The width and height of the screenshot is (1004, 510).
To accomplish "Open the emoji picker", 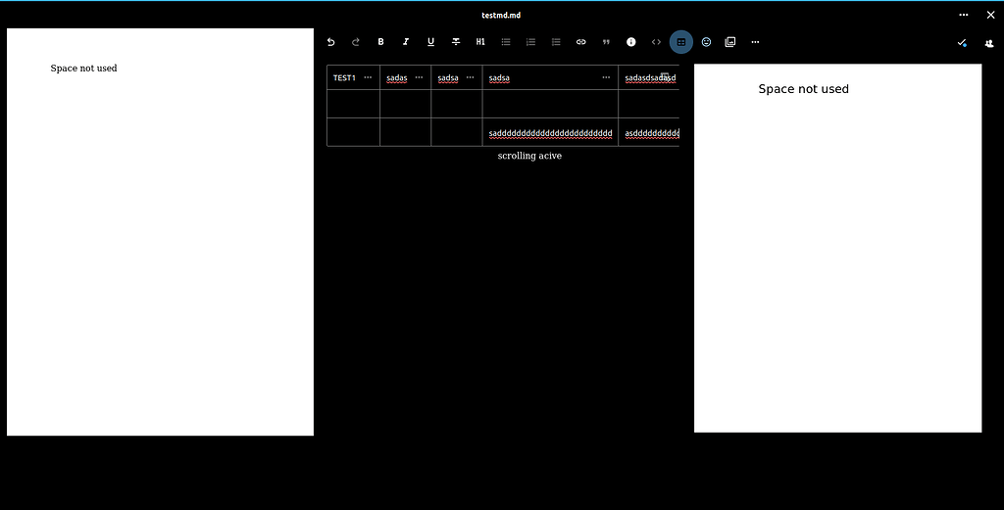I will click(706, 42).
